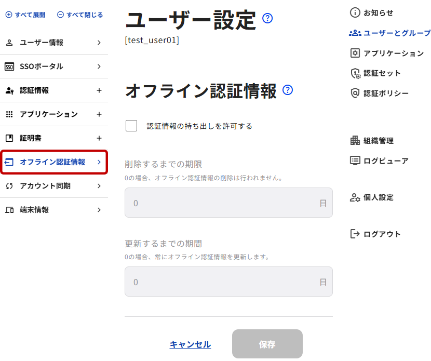431x361 pixels.
Task: Click the help icon next to オフライン認証情報 heading
Action: 288,90
